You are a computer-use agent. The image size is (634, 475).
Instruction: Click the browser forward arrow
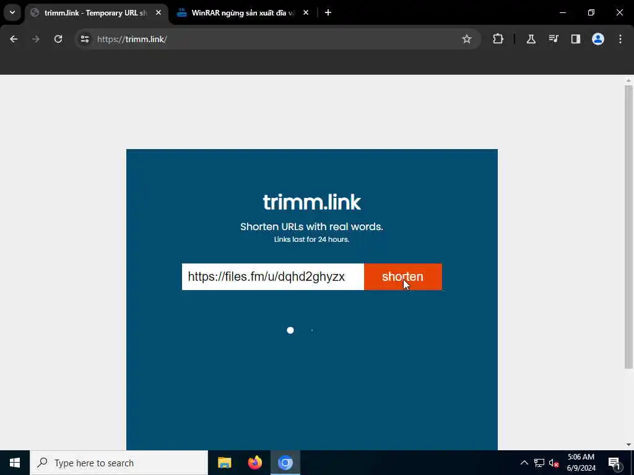point(36,39)
